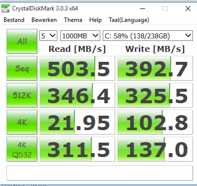The height and width of the screenshot is (186, 197).
Task: Click the empty comment field at bottom
Action: (100, 173)
